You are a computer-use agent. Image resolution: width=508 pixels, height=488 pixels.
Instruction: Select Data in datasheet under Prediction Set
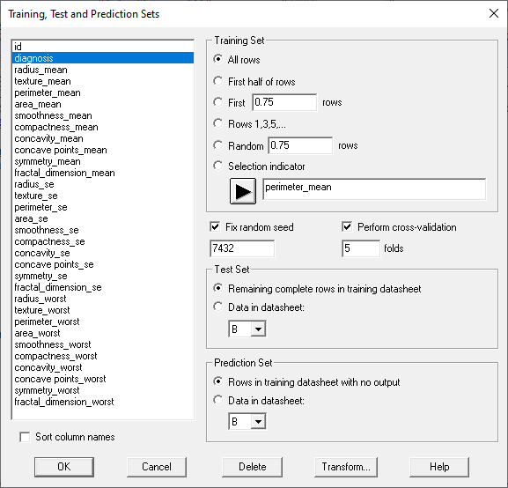[218, 400]
